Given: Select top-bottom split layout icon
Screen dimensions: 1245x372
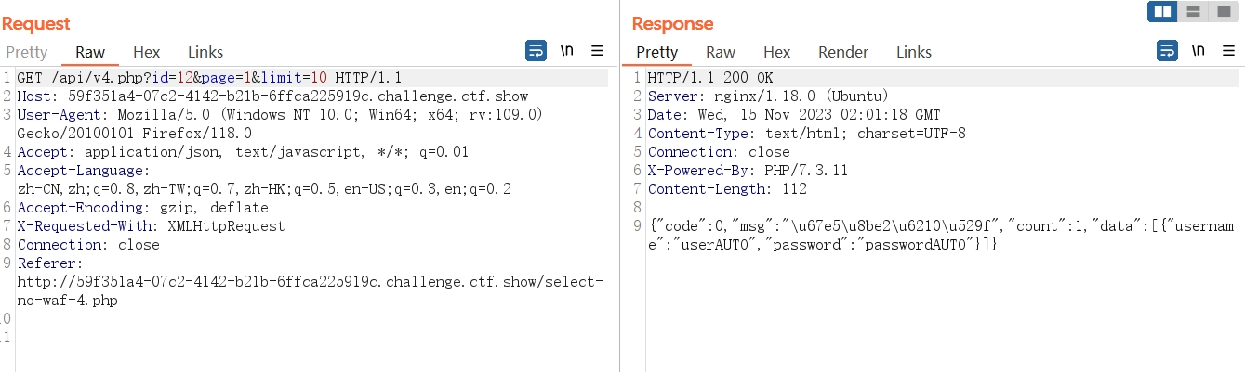Looking at the screenshot, I should (x=1192, y=11).
